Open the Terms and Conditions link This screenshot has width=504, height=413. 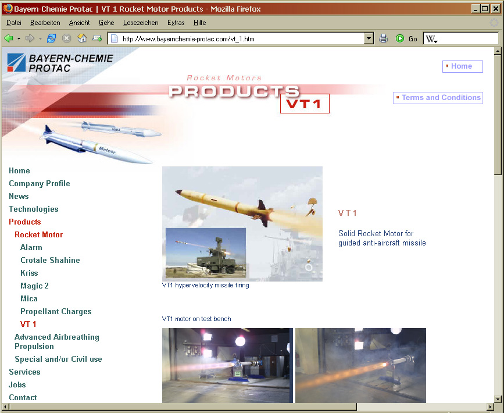[441, 98]
